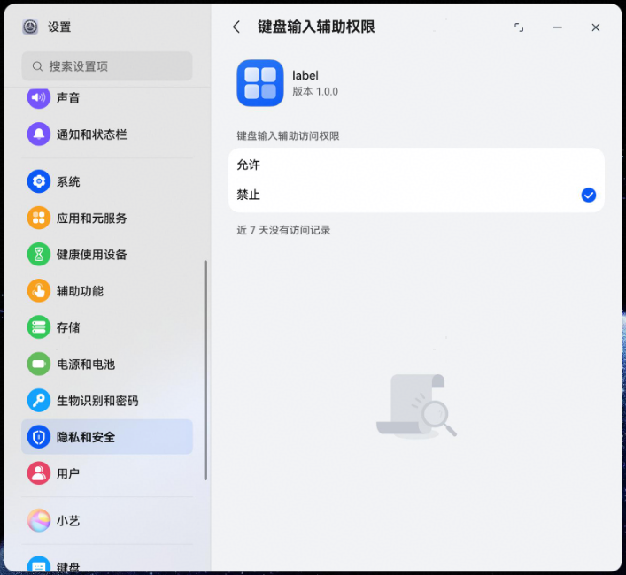Click the Sound (声音) speaker icon
626x575 pixels.
coord(38,98)
